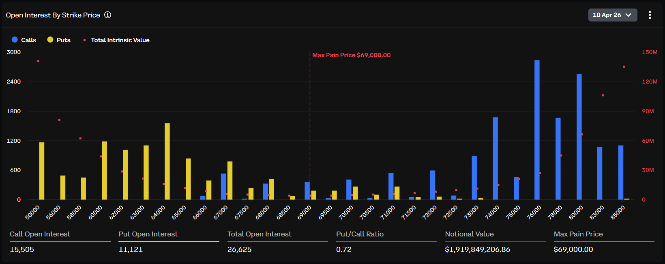Click the 74000 strike call bar
Screen dimensions: 665x264
coord(495,158)
